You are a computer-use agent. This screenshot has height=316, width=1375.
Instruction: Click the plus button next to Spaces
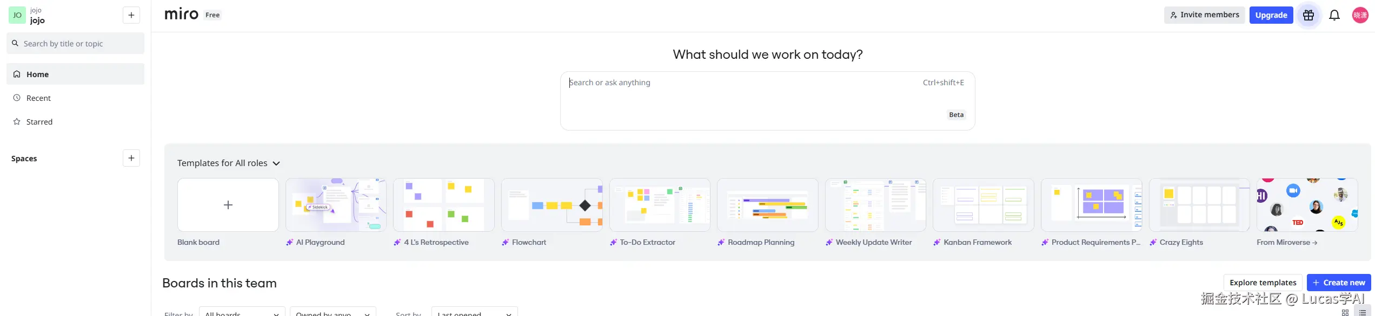[x=131, y=158]
